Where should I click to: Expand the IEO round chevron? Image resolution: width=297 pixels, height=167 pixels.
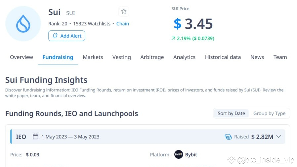point(278,137)
